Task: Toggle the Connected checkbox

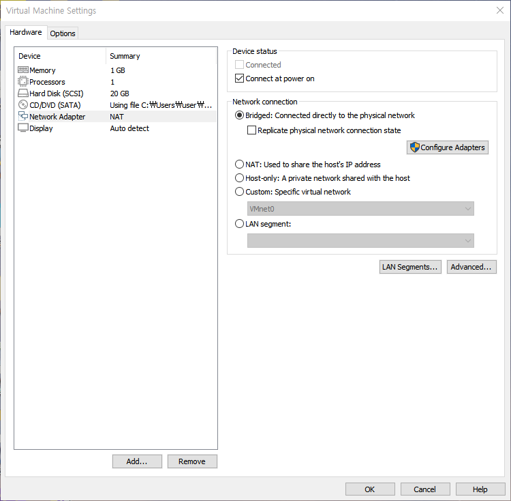Action: click(x=239, y=65)
